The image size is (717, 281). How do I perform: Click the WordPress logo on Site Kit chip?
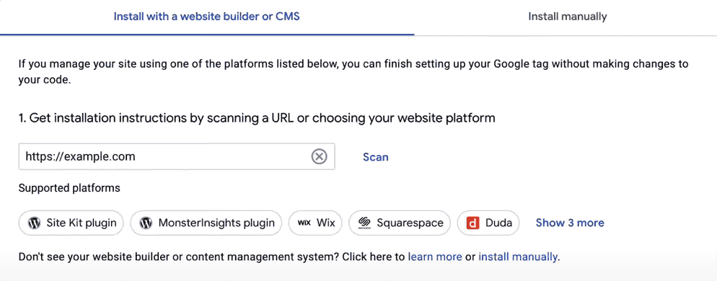pos(35,223)
